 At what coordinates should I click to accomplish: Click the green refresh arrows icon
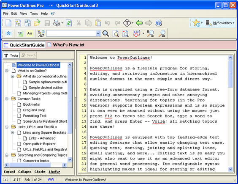coord(69,23)
